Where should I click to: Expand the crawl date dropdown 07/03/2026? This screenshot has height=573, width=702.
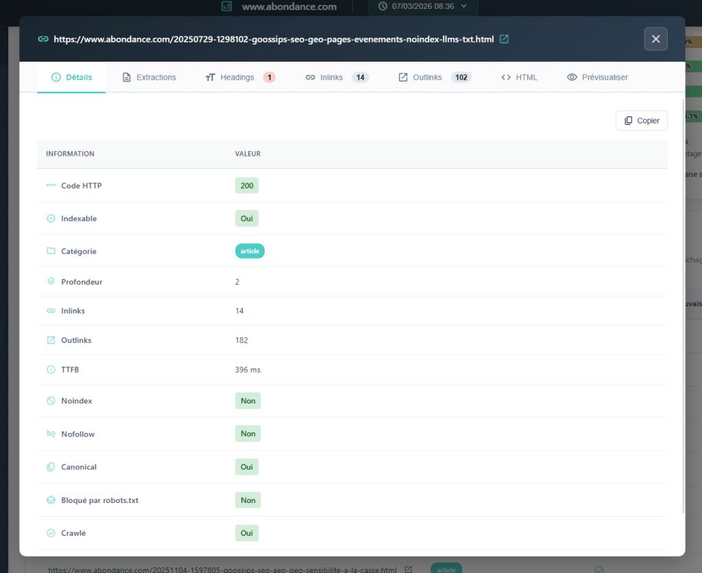423,7
